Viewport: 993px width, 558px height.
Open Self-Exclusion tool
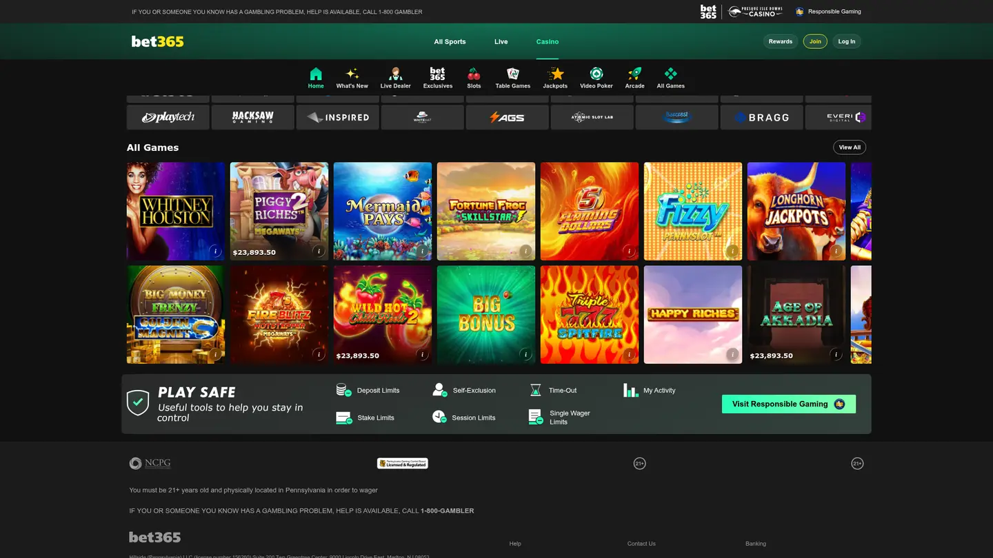[463, 391]
